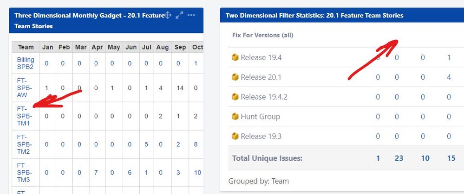Click the Grouped by: Team label
Screen dimensions: 464x194
click(x=259, y=181)
